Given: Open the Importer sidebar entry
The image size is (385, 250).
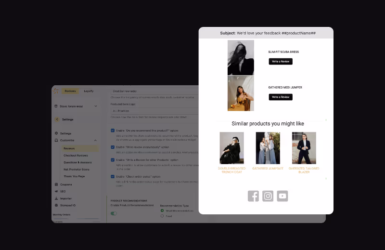Looking at the screenshot, I should (66, 198).
